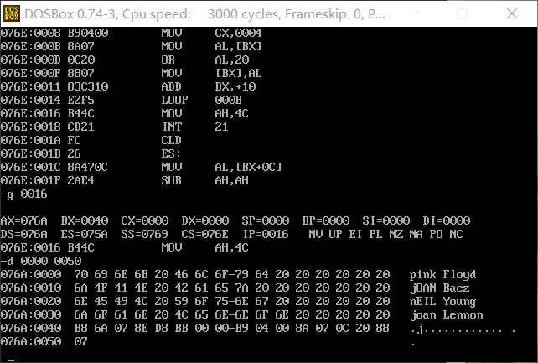Select the 'OR AL,20' instruction line

[125, 60]
